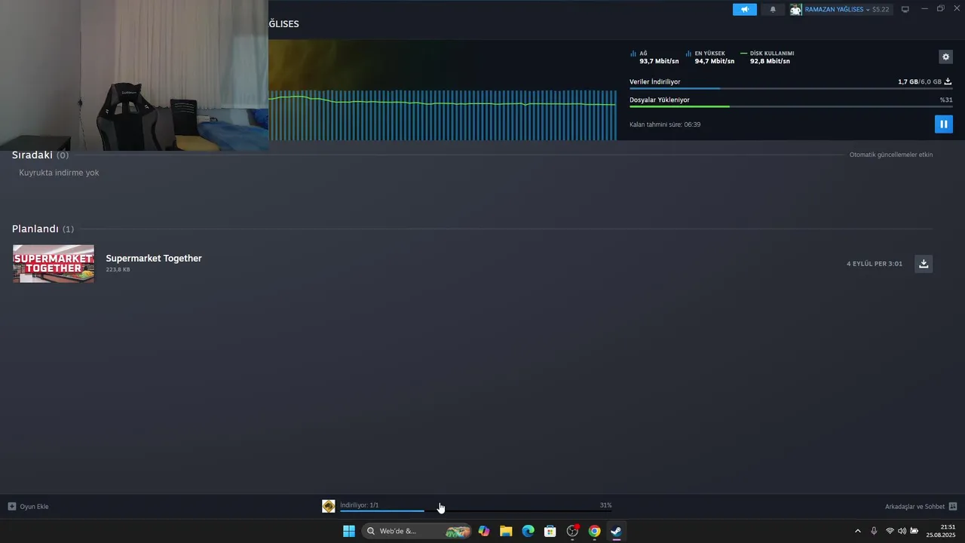Click the Supermarket Together title
The width and height of the screenshot is (965, 543).
[x=154, y=258]
